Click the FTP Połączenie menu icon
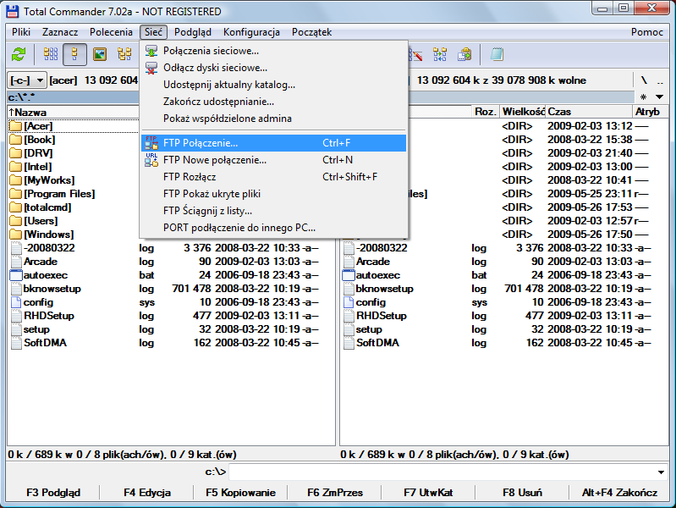This screenshot has width=676, height=508. pos(151,143)
